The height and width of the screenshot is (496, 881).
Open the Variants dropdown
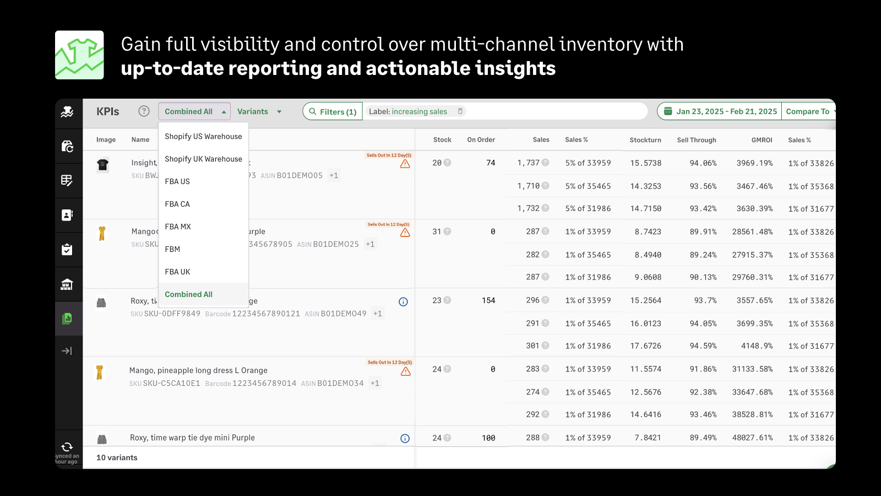(x=259, y=111)
